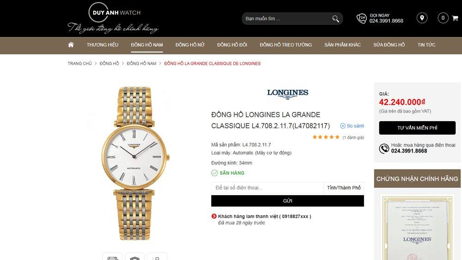Open the shopping cart icon
The width and height of the screenshot is (462, 260).
point(455,19)
